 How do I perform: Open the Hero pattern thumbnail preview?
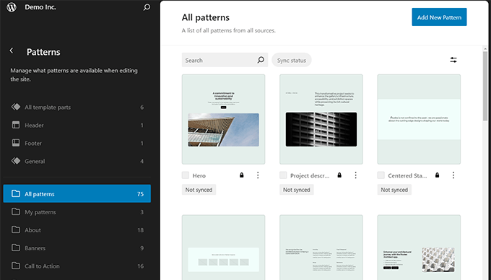(x=223, y=119)
